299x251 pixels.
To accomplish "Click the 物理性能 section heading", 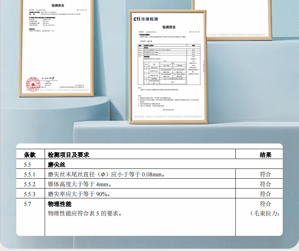I will (59, 204).
